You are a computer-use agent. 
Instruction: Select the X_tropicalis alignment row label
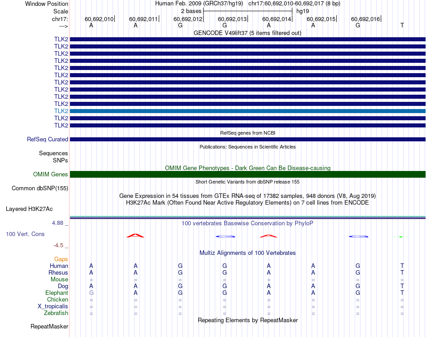pos(53,306)
